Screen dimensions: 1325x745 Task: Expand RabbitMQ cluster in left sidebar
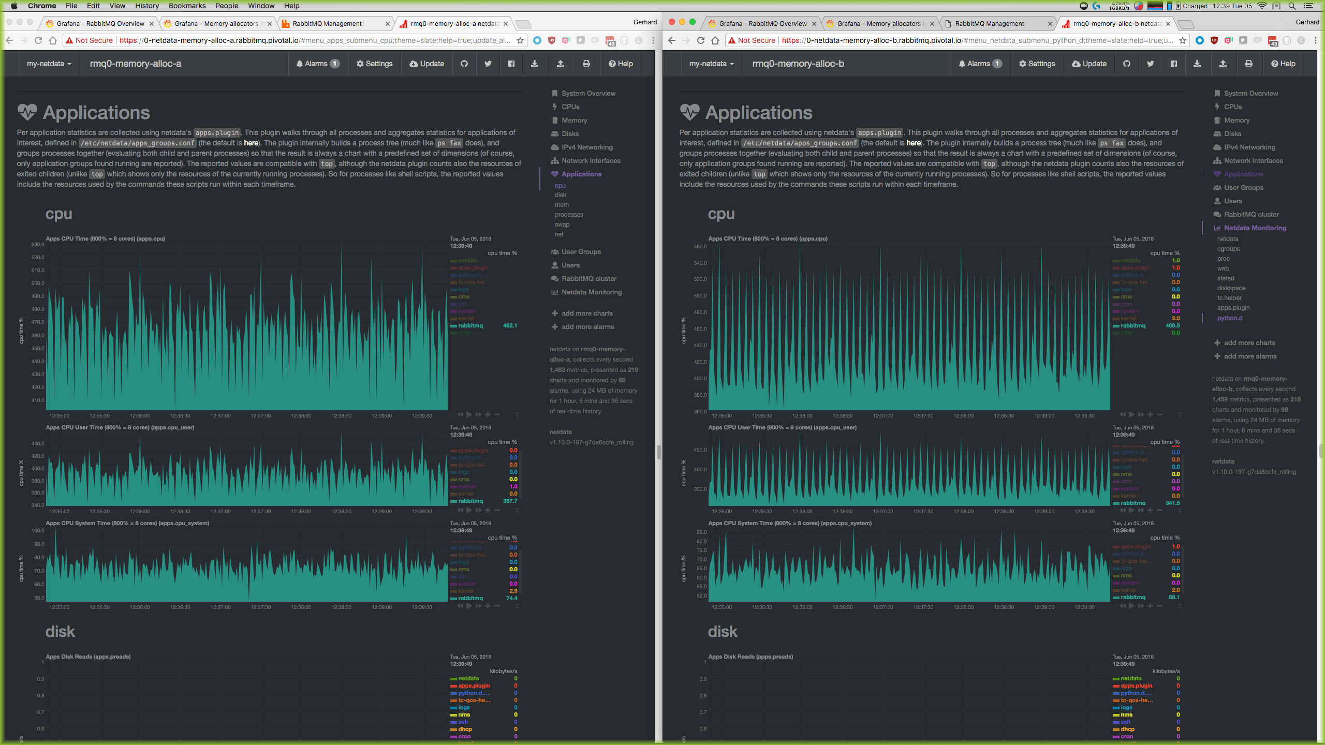[589, 278]
